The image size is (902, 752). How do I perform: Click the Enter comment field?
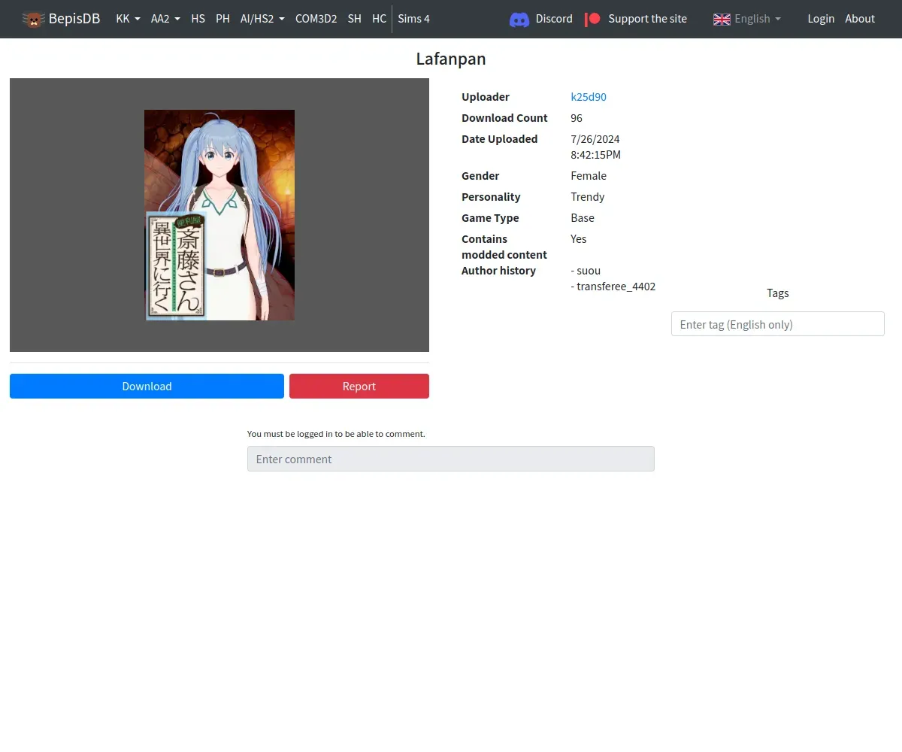tap(451, 459)
